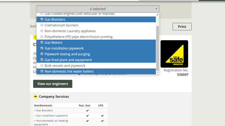
Task: Check the Gas Fuelled engines option
Action: coord(42,14)
